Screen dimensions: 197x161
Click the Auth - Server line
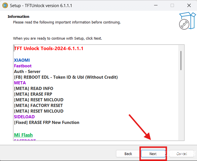click(x=27, y=72)
